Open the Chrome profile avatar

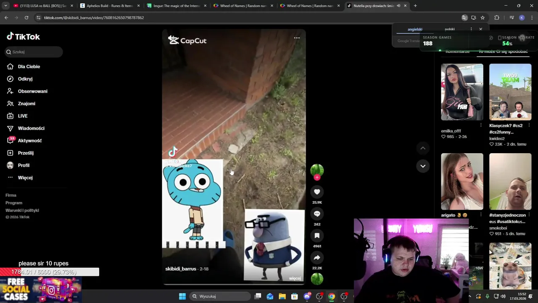coord(522,18)
